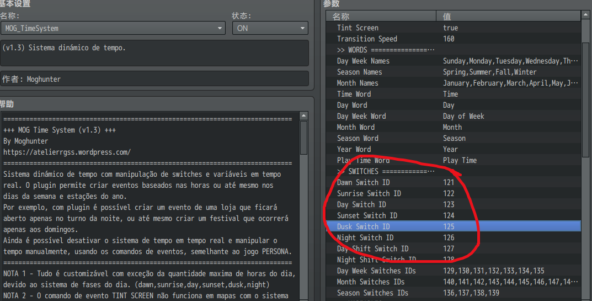Image resolution: width=592 pixels, height=301 pixels.
Task: Select the Month Names parameter
Action: click(x=454, y=83)
